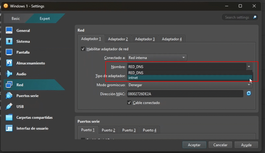
Task: Select the Puertos serie icon
Action: [9, 96]
